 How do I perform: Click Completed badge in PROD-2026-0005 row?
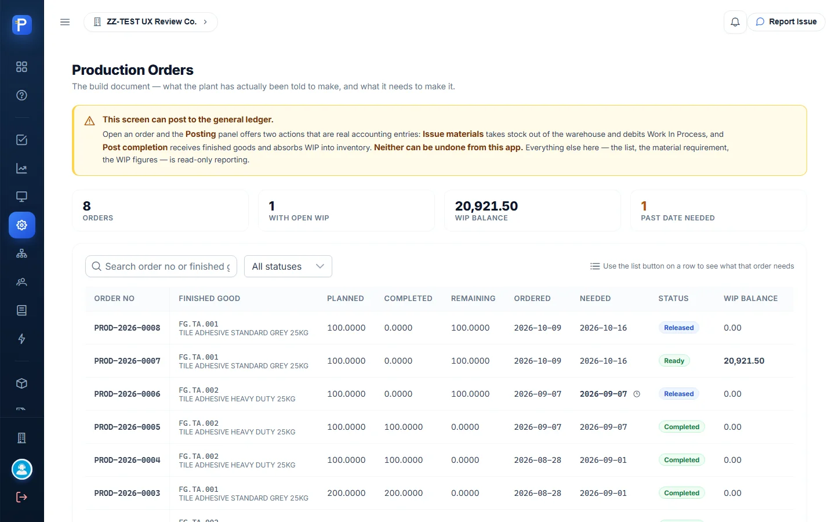(681, 427)
